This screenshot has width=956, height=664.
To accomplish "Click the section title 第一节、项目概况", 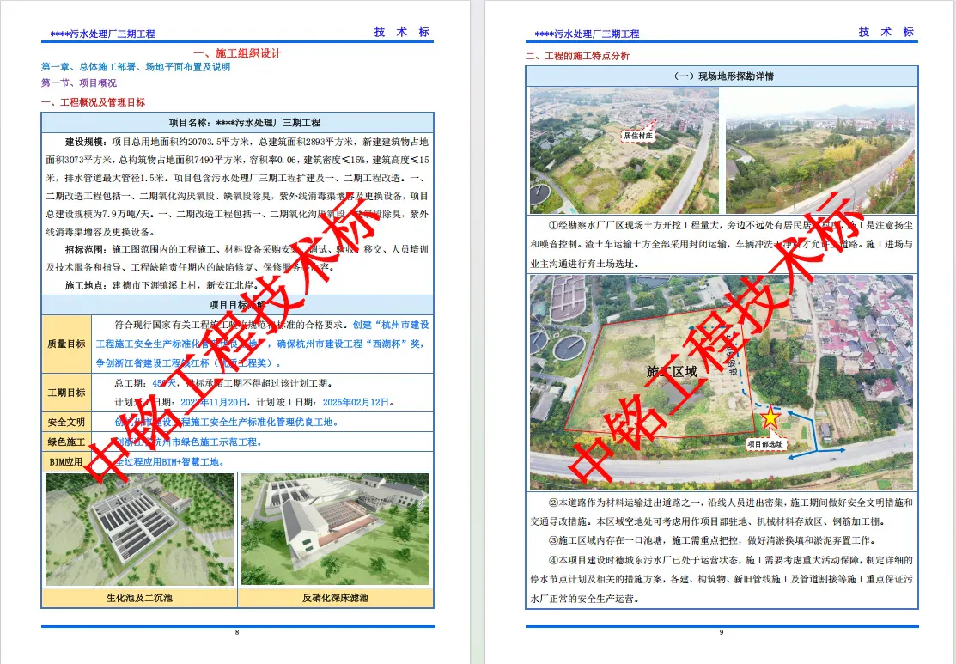I will click(79, 83).
